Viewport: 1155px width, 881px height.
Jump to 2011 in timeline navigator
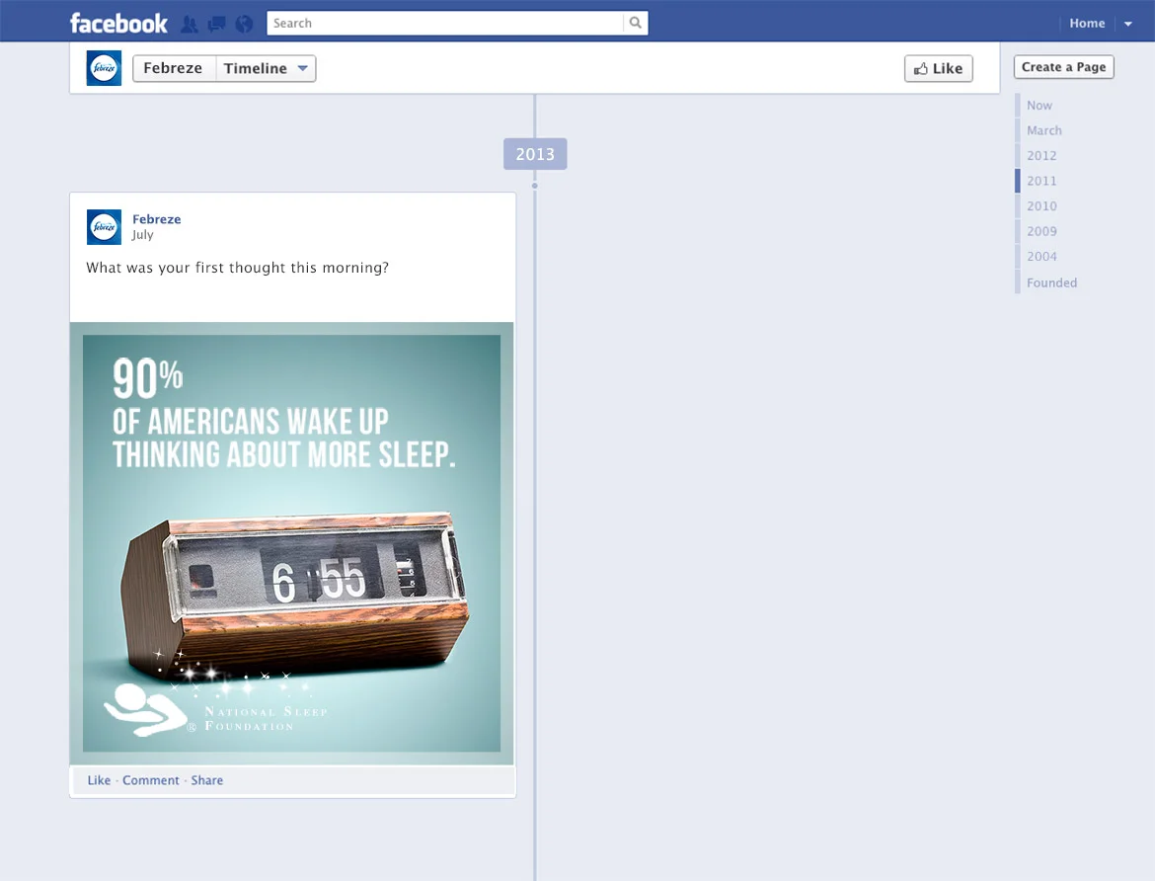(1040, 181)
